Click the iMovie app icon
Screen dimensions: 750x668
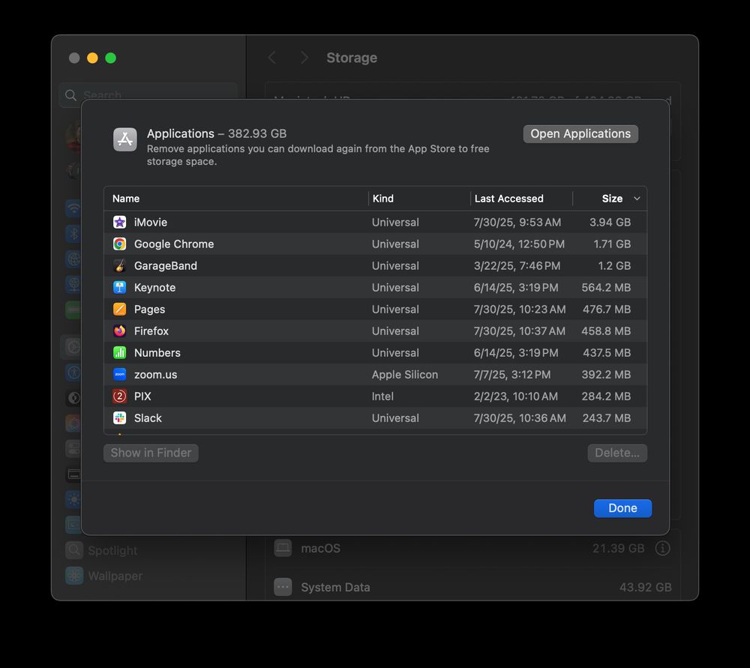tap(119, 223)
